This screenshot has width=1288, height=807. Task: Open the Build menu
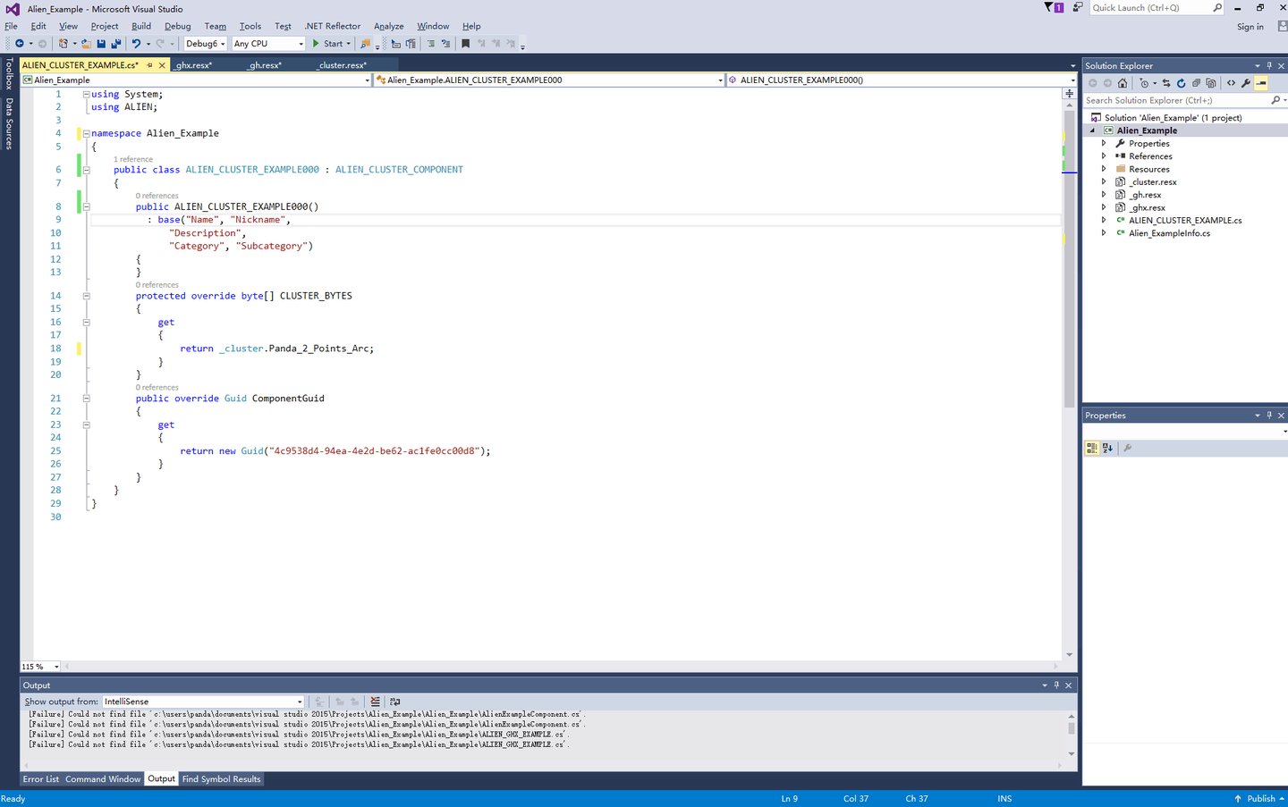click(141, 26)
